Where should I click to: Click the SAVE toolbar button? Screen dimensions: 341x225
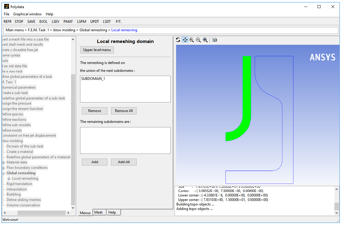pyautogui.click(x=31, y=22)
